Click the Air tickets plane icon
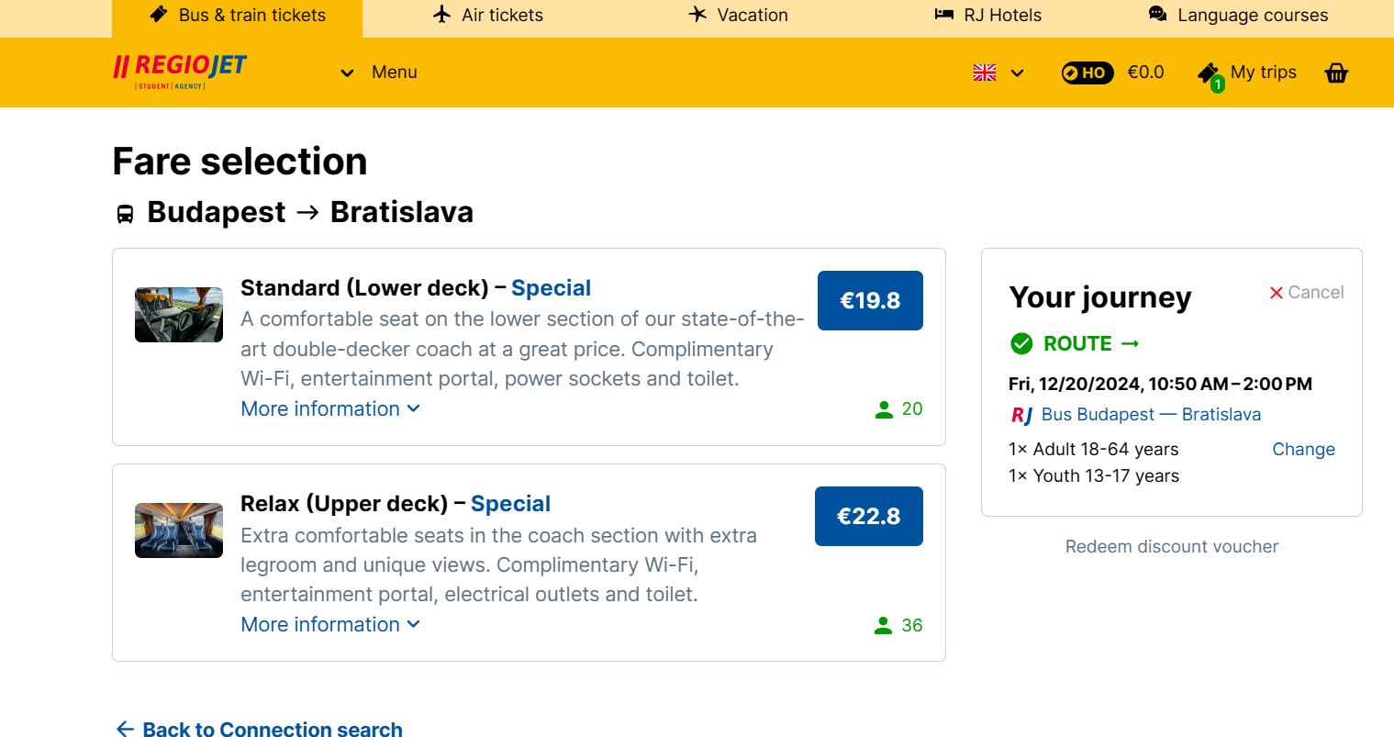 pyautogui.click(x=442, y=15)
